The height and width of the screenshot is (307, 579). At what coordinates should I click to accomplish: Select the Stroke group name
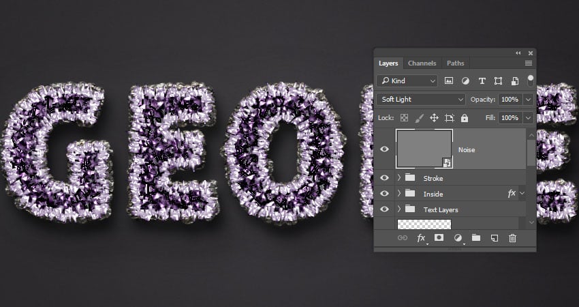[x=433, y=178]
